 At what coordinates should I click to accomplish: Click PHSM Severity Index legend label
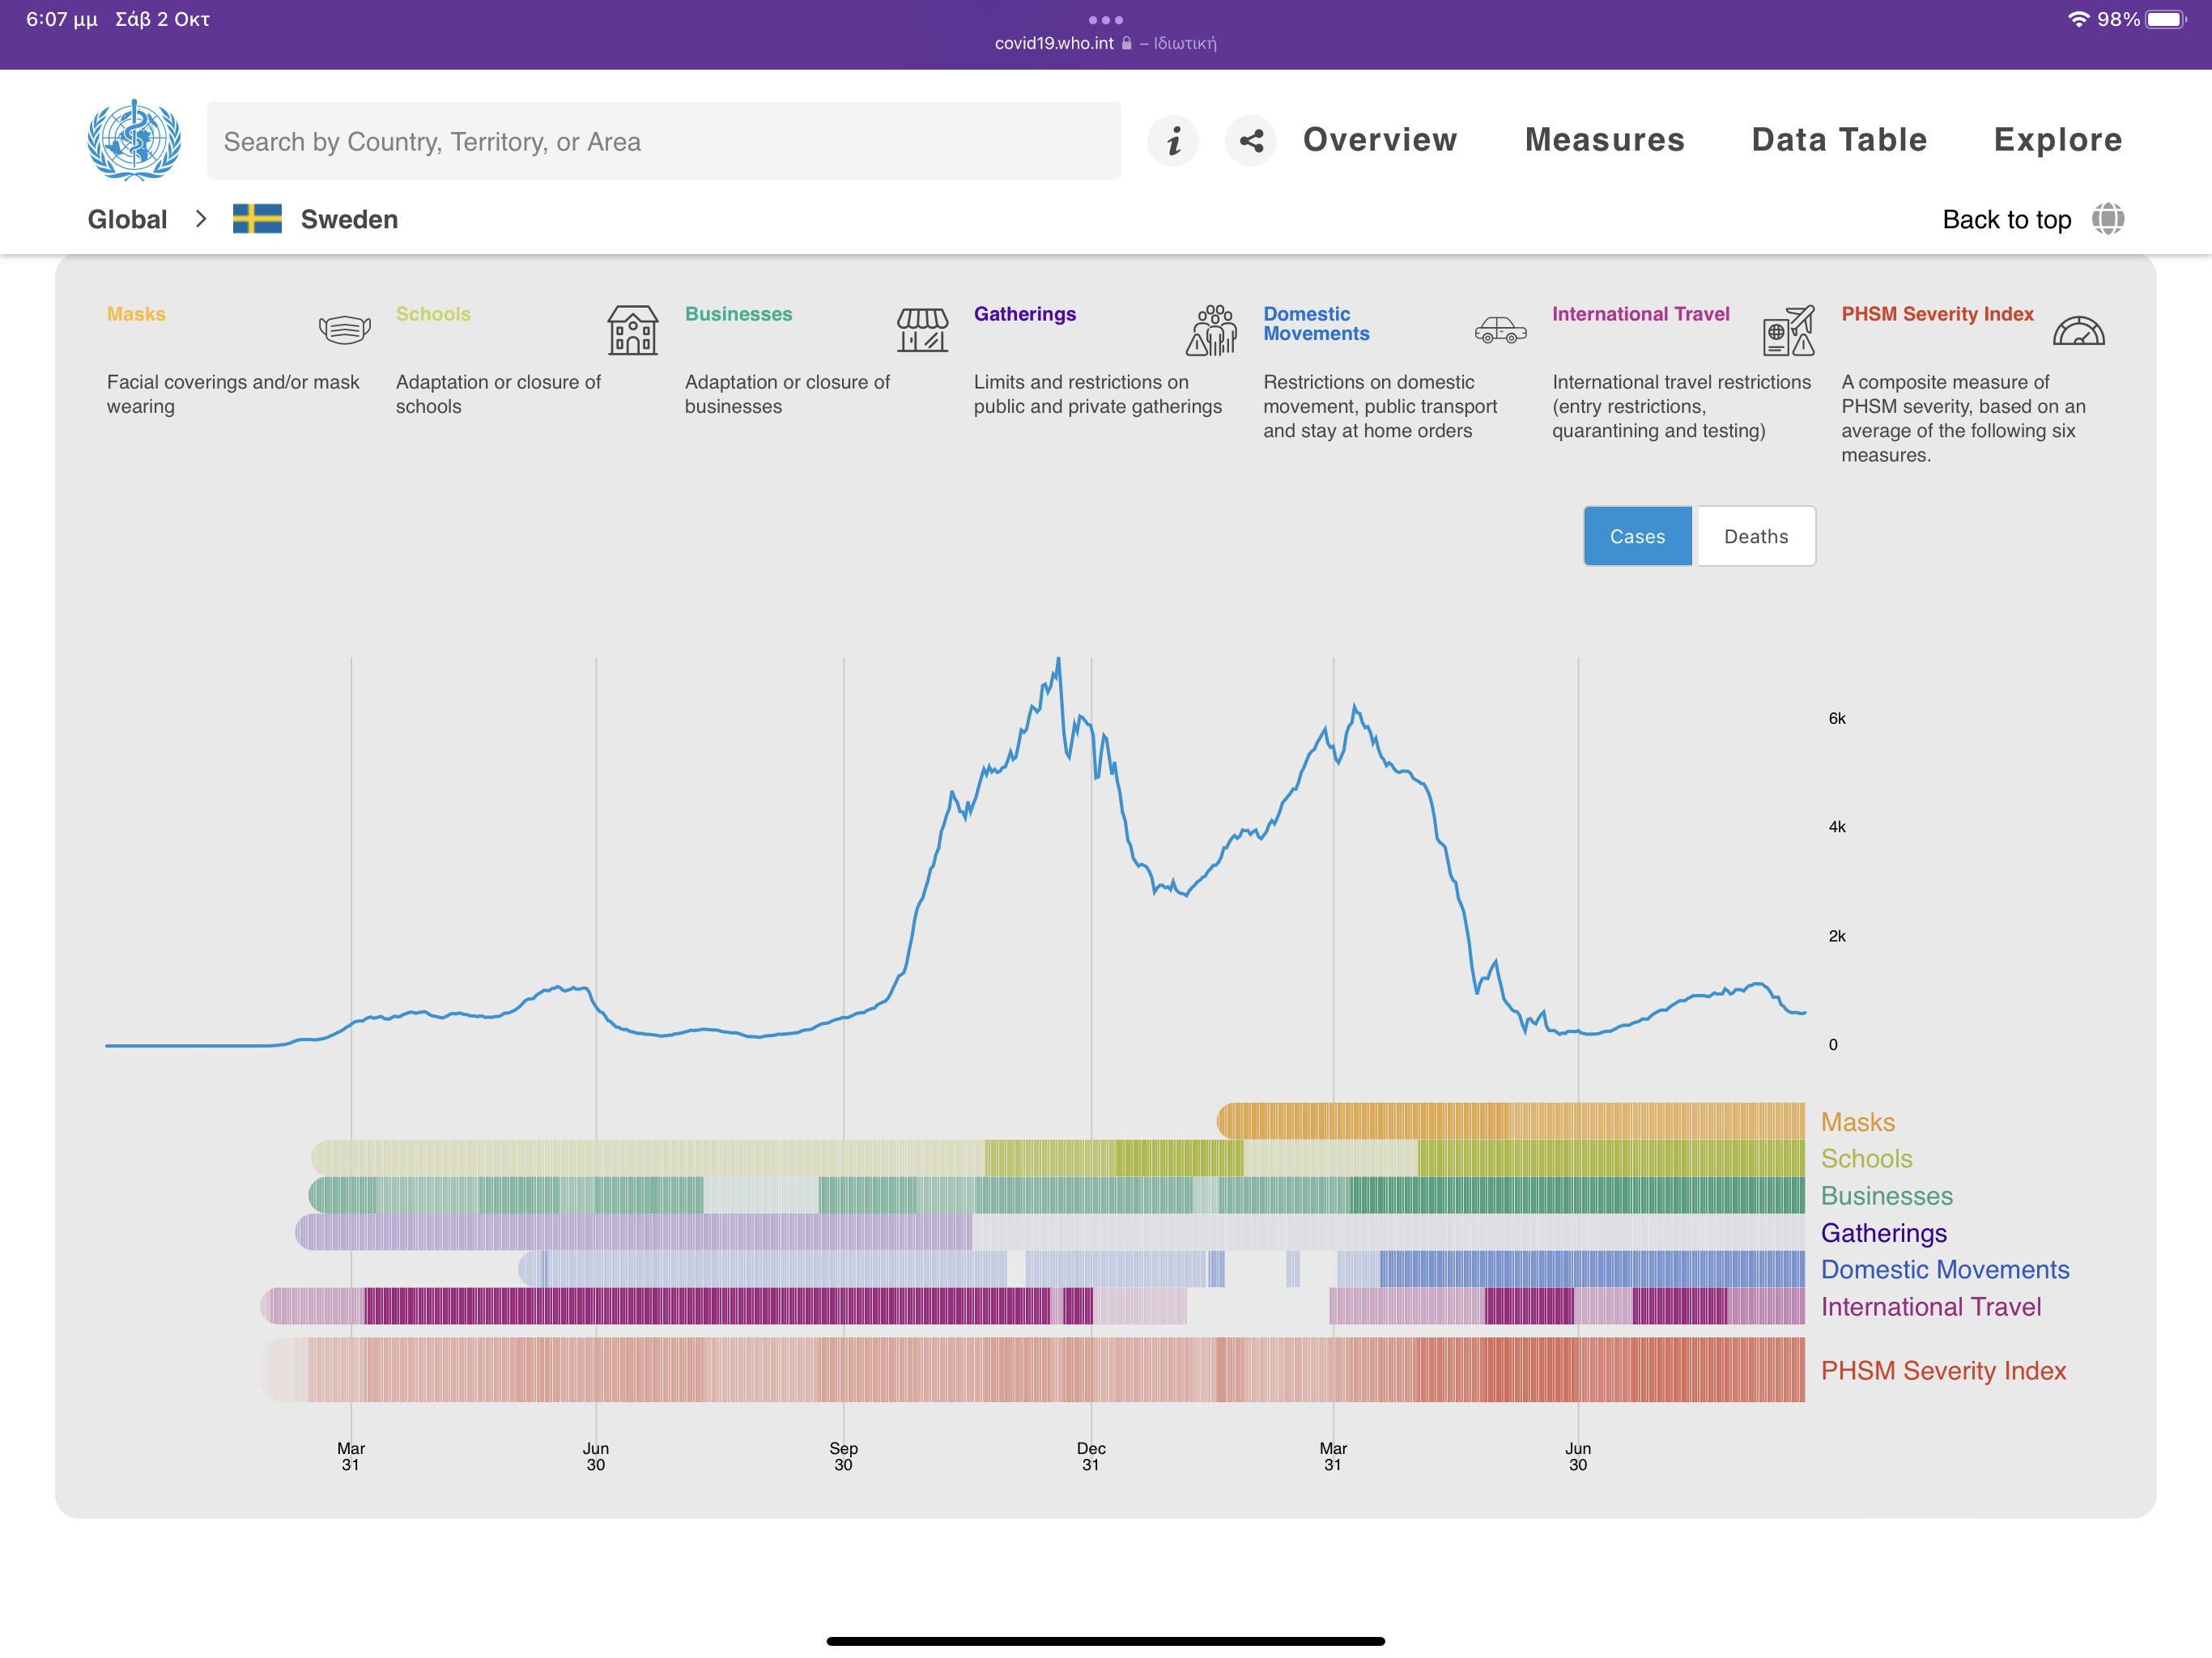coord(1943,1370)
